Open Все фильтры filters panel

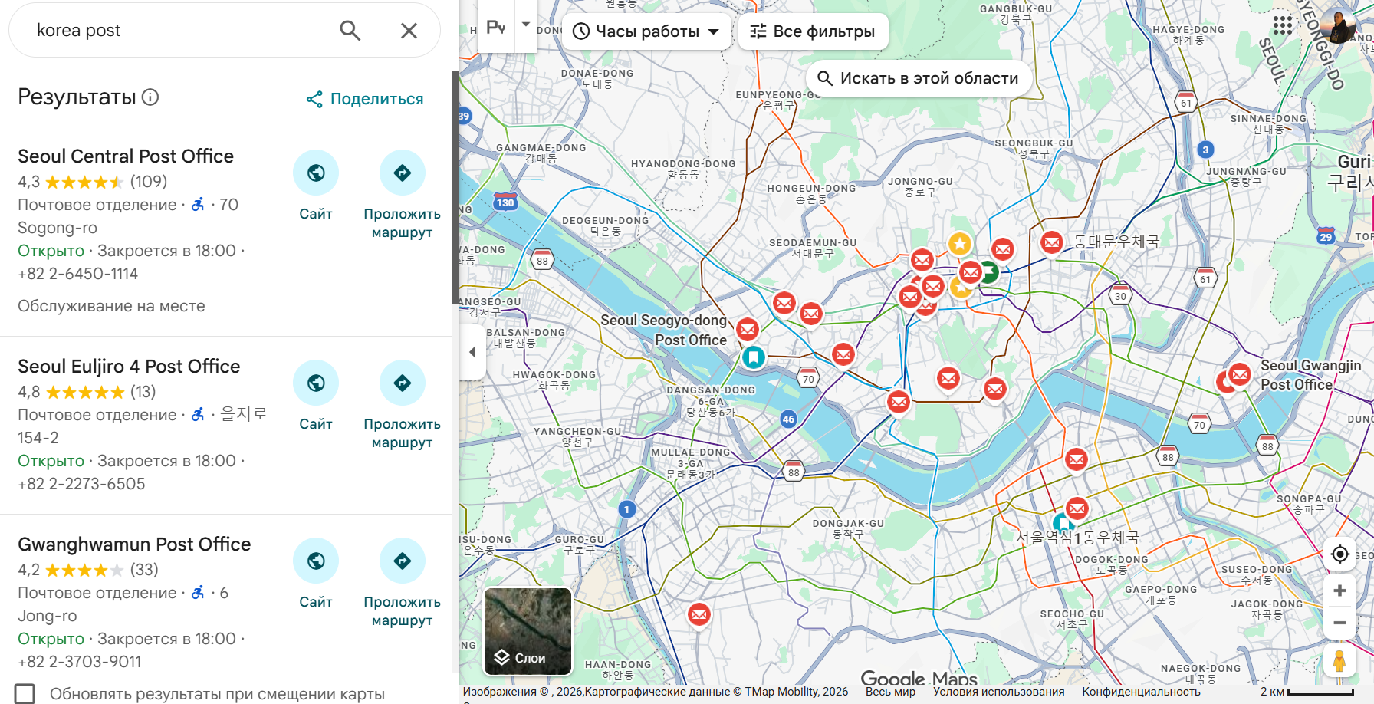pos(813,31)
